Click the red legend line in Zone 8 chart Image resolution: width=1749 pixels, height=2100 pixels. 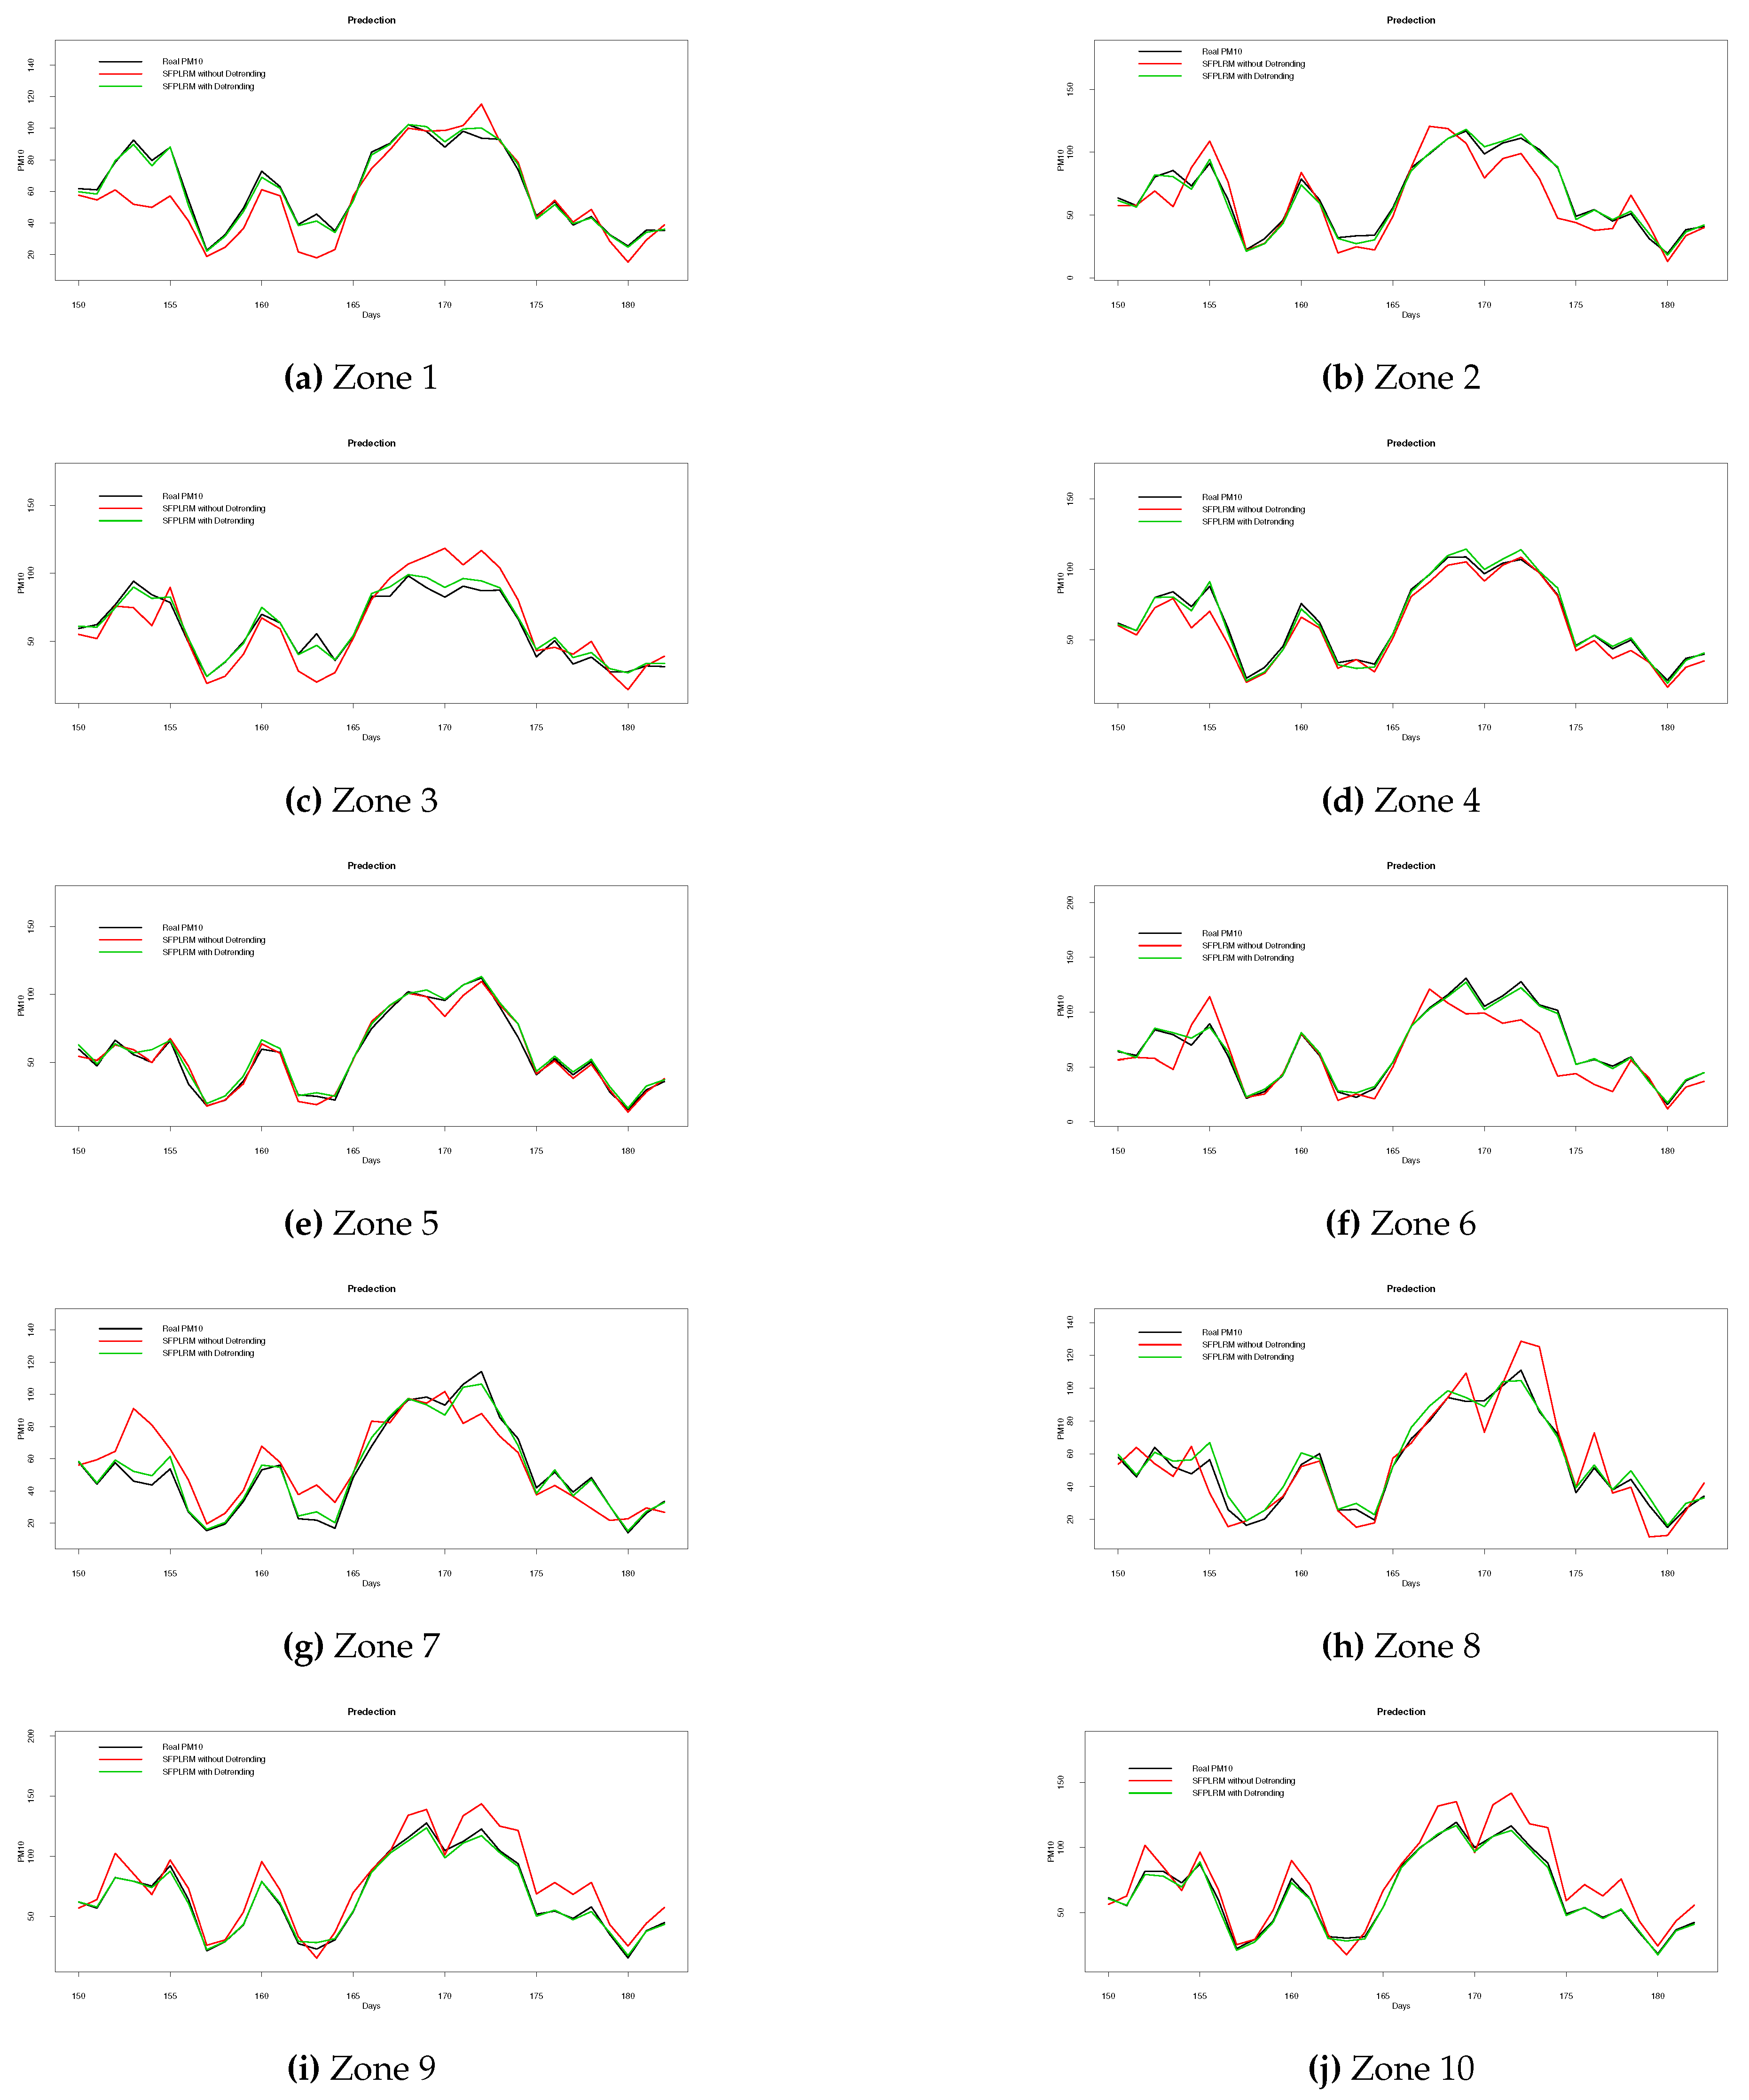(x=1159, y=1345)
